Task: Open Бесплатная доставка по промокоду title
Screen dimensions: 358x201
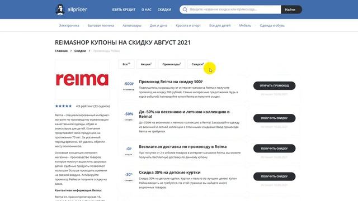Action: click(183, 146)
